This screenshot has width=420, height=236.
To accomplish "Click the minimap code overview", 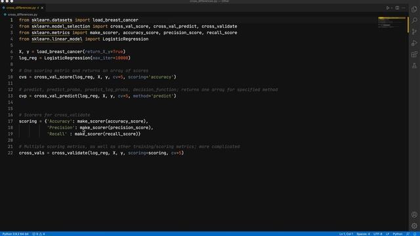I will (x=391, y=22).
